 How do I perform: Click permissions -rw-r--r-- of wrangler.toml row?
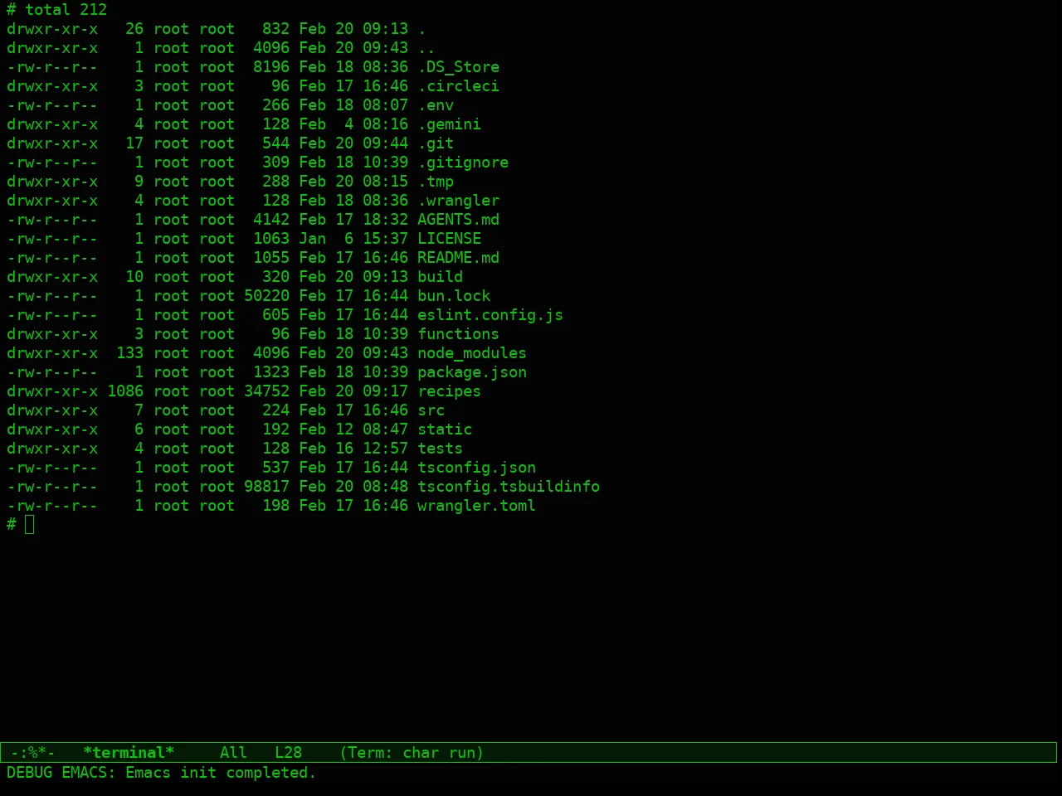point(52,506)
